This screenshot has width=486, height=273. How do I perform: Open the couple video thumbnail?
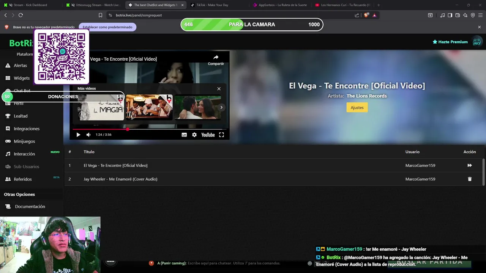[198, 107]
